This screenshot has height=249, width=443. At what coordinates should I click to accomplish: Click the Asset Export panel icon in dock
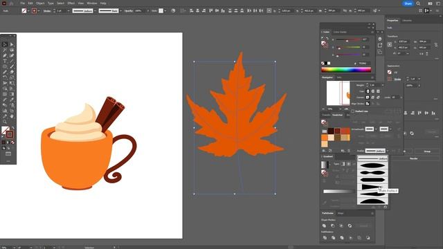(380, 45)
